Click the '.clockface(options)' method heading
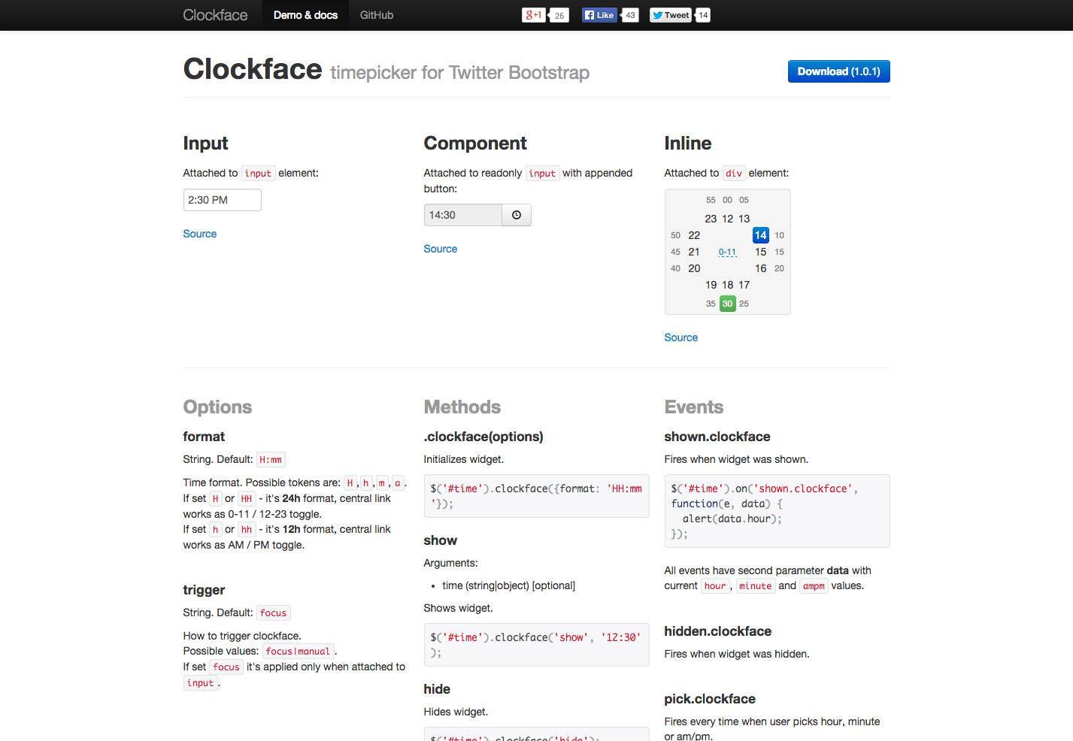1073x741 pixels. click(483, 437)
